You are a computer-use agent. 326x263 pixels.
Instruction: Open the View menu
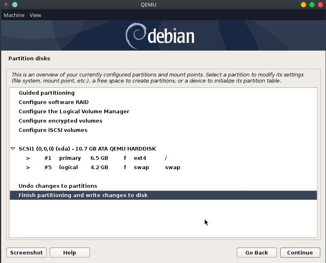point(35,15)
